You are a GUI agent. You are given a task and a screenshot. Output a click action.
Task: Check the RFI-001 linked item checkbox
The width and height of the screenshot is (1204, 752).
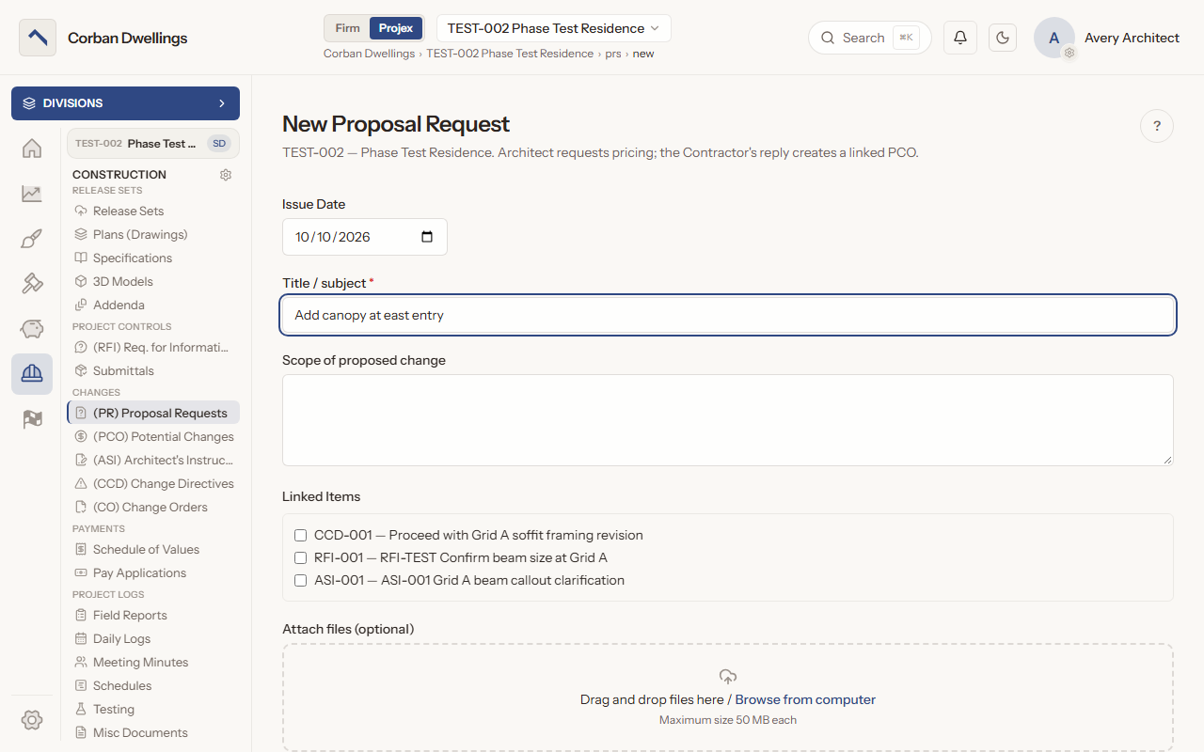[x=301, y=558]
